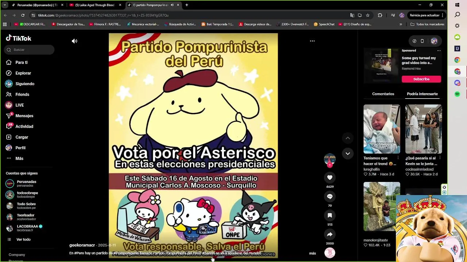Expand caption by clicking 'más'
The height and width of the screenshot is (262, 467).
click(x=313, y=253)
